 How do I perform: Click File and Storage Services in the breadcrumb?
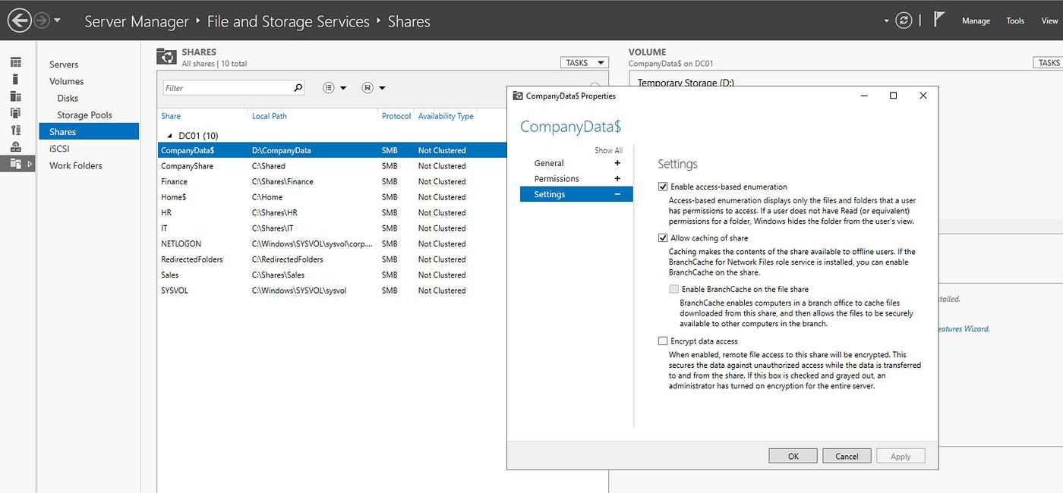289,21
